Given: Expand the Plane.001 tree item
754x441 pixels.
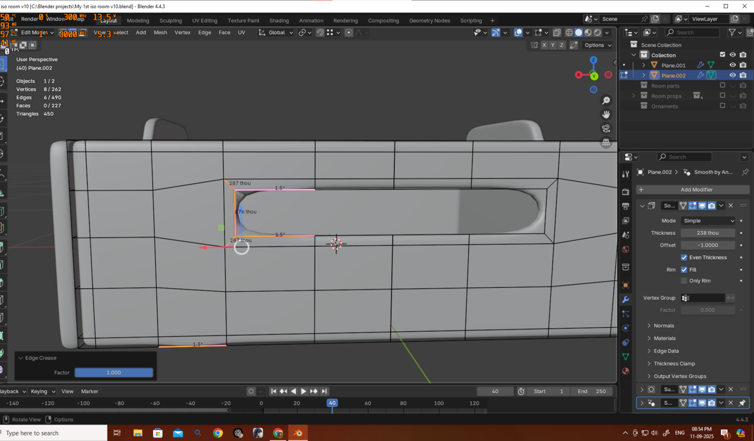Looking at the screenshot, I should 644,65.
